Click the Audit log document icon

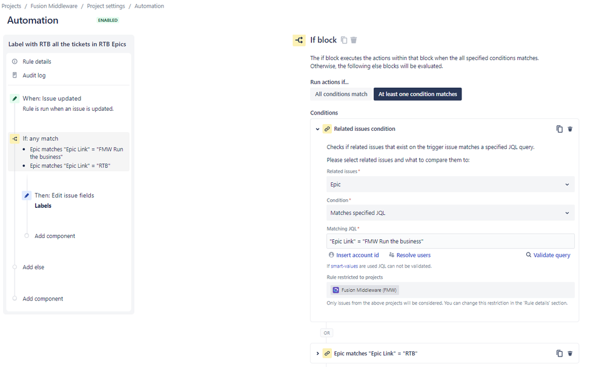click(x=15, y=75)
